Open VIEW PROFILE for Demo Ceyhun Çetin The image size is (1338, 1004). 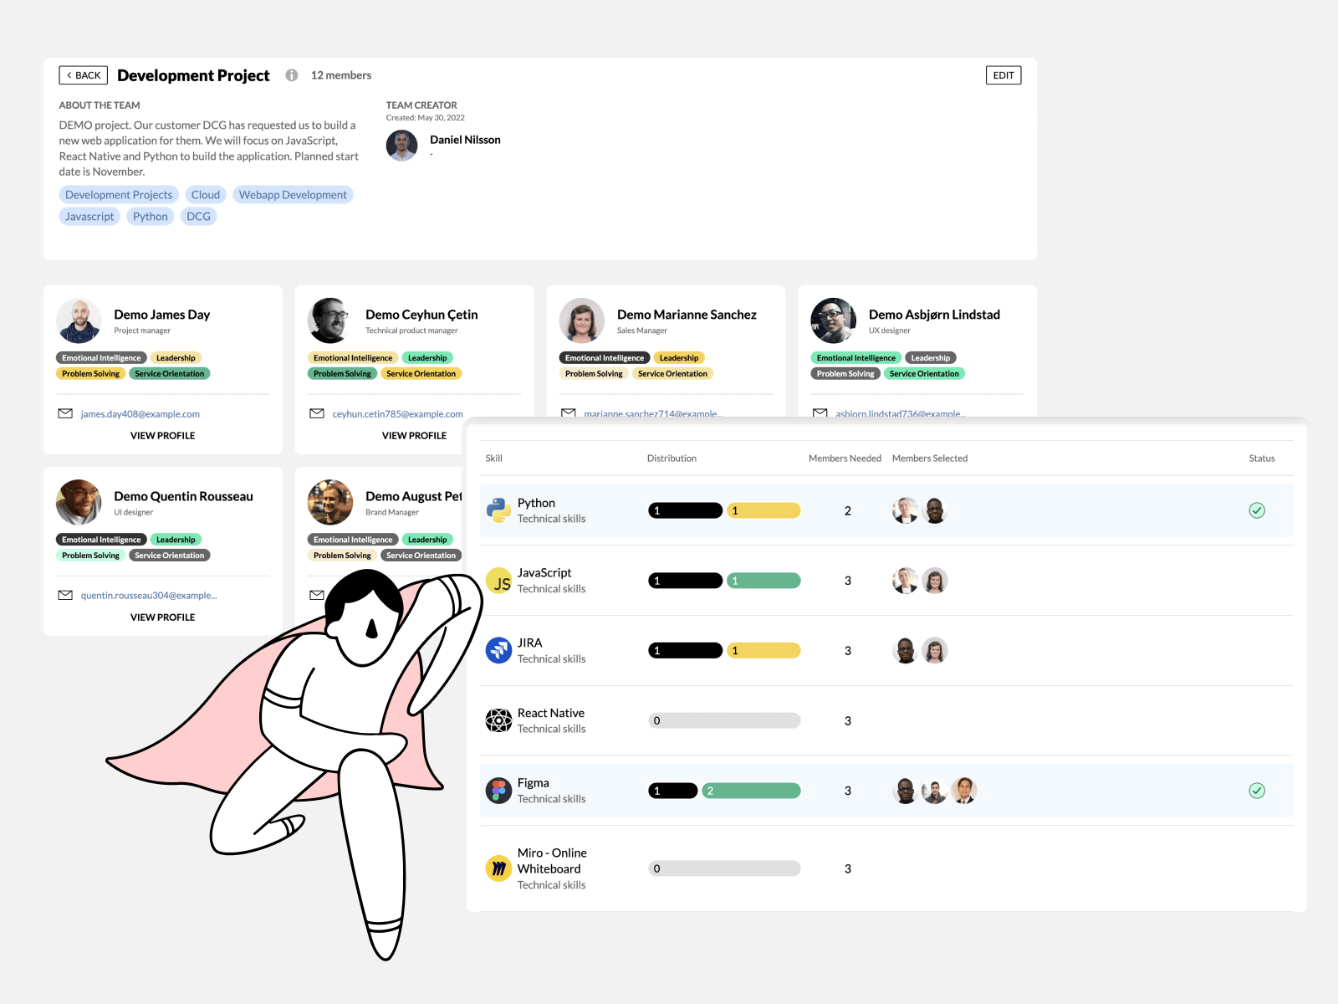[x=414, y=436]
